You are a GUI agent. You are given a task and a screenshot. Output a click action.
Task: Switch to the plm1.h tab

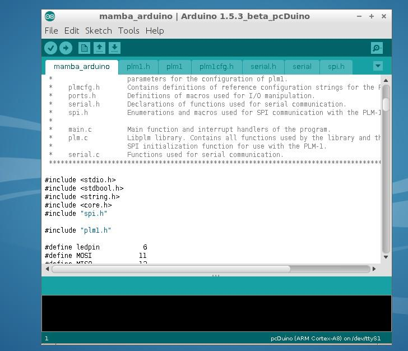(x=138, y=67)
